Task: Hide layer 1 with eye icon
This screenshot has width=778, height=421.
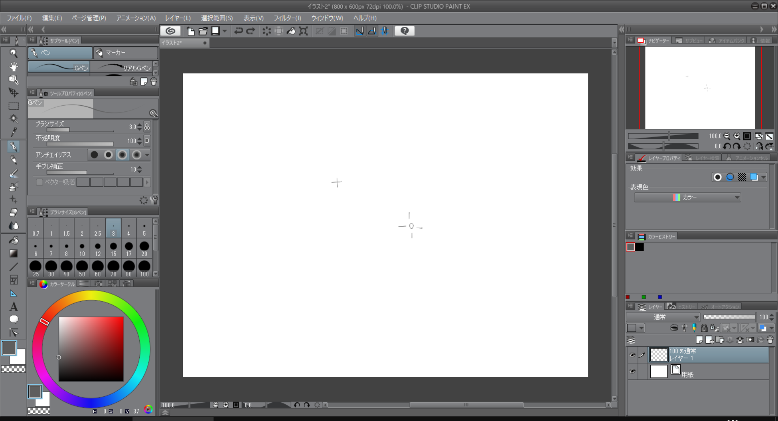Action: (632, 355)
